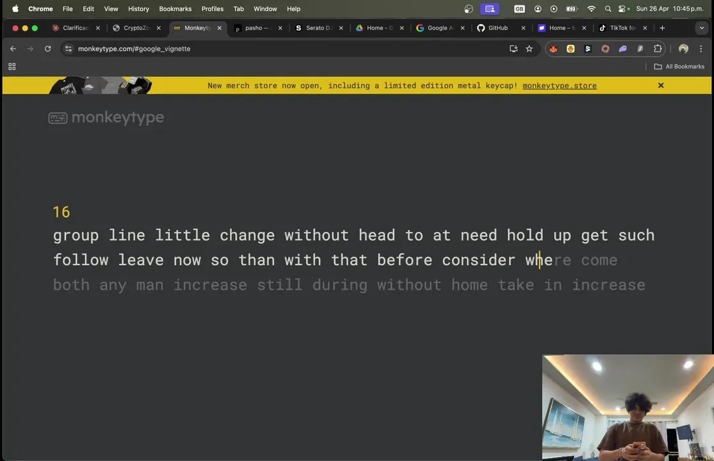Click the monkeytype logo
Viewport: 714px width, 461px height.
point(106,117)
